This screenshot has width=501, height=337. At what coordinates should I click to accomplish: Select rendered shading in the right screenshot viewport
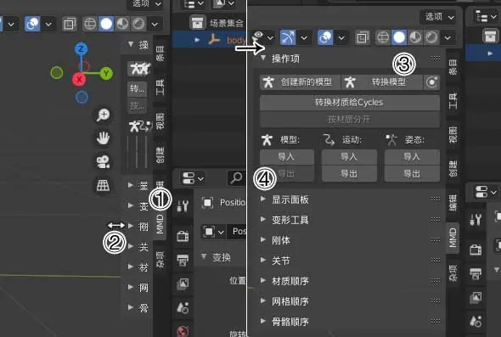point(431,37)
